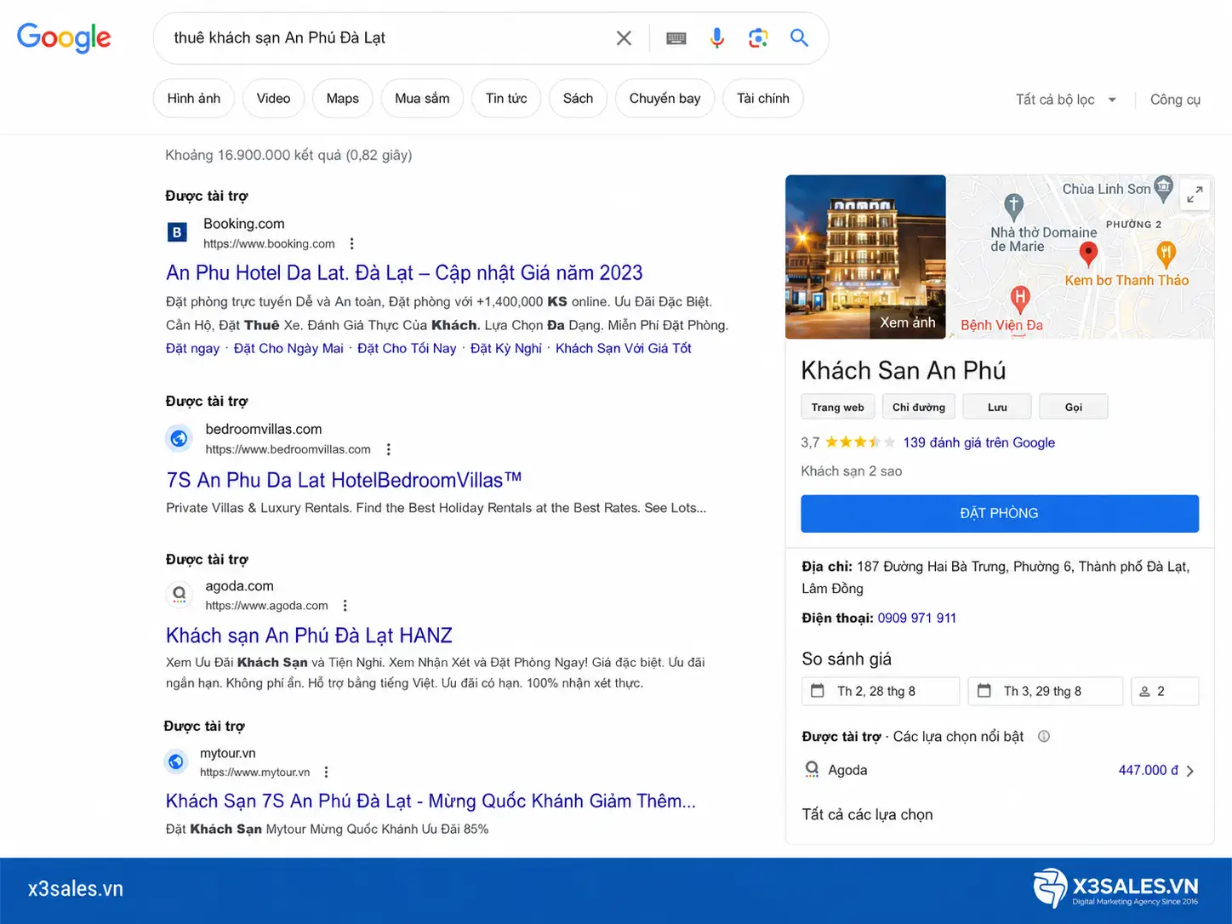Open 139 đánh giá trên Google link
This screenshot has height=924, width=1232.
coord(979,442)
